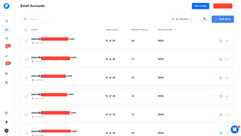Click the Email Accounts page title
The width and height of the screenshot is (241, 136).
[x=32, y=6]
